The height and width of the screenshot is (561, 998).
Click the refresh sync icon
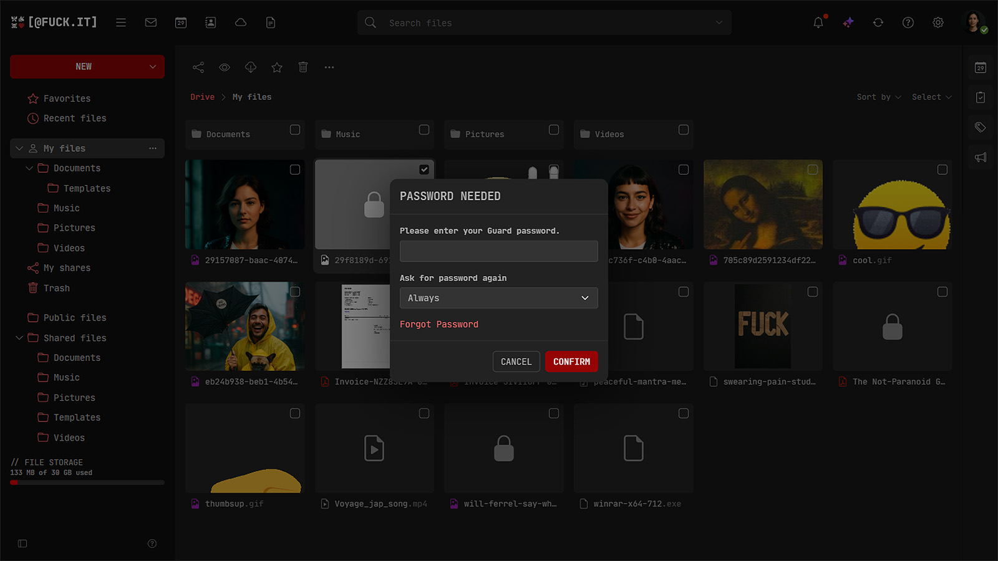(x=878, y=22)
